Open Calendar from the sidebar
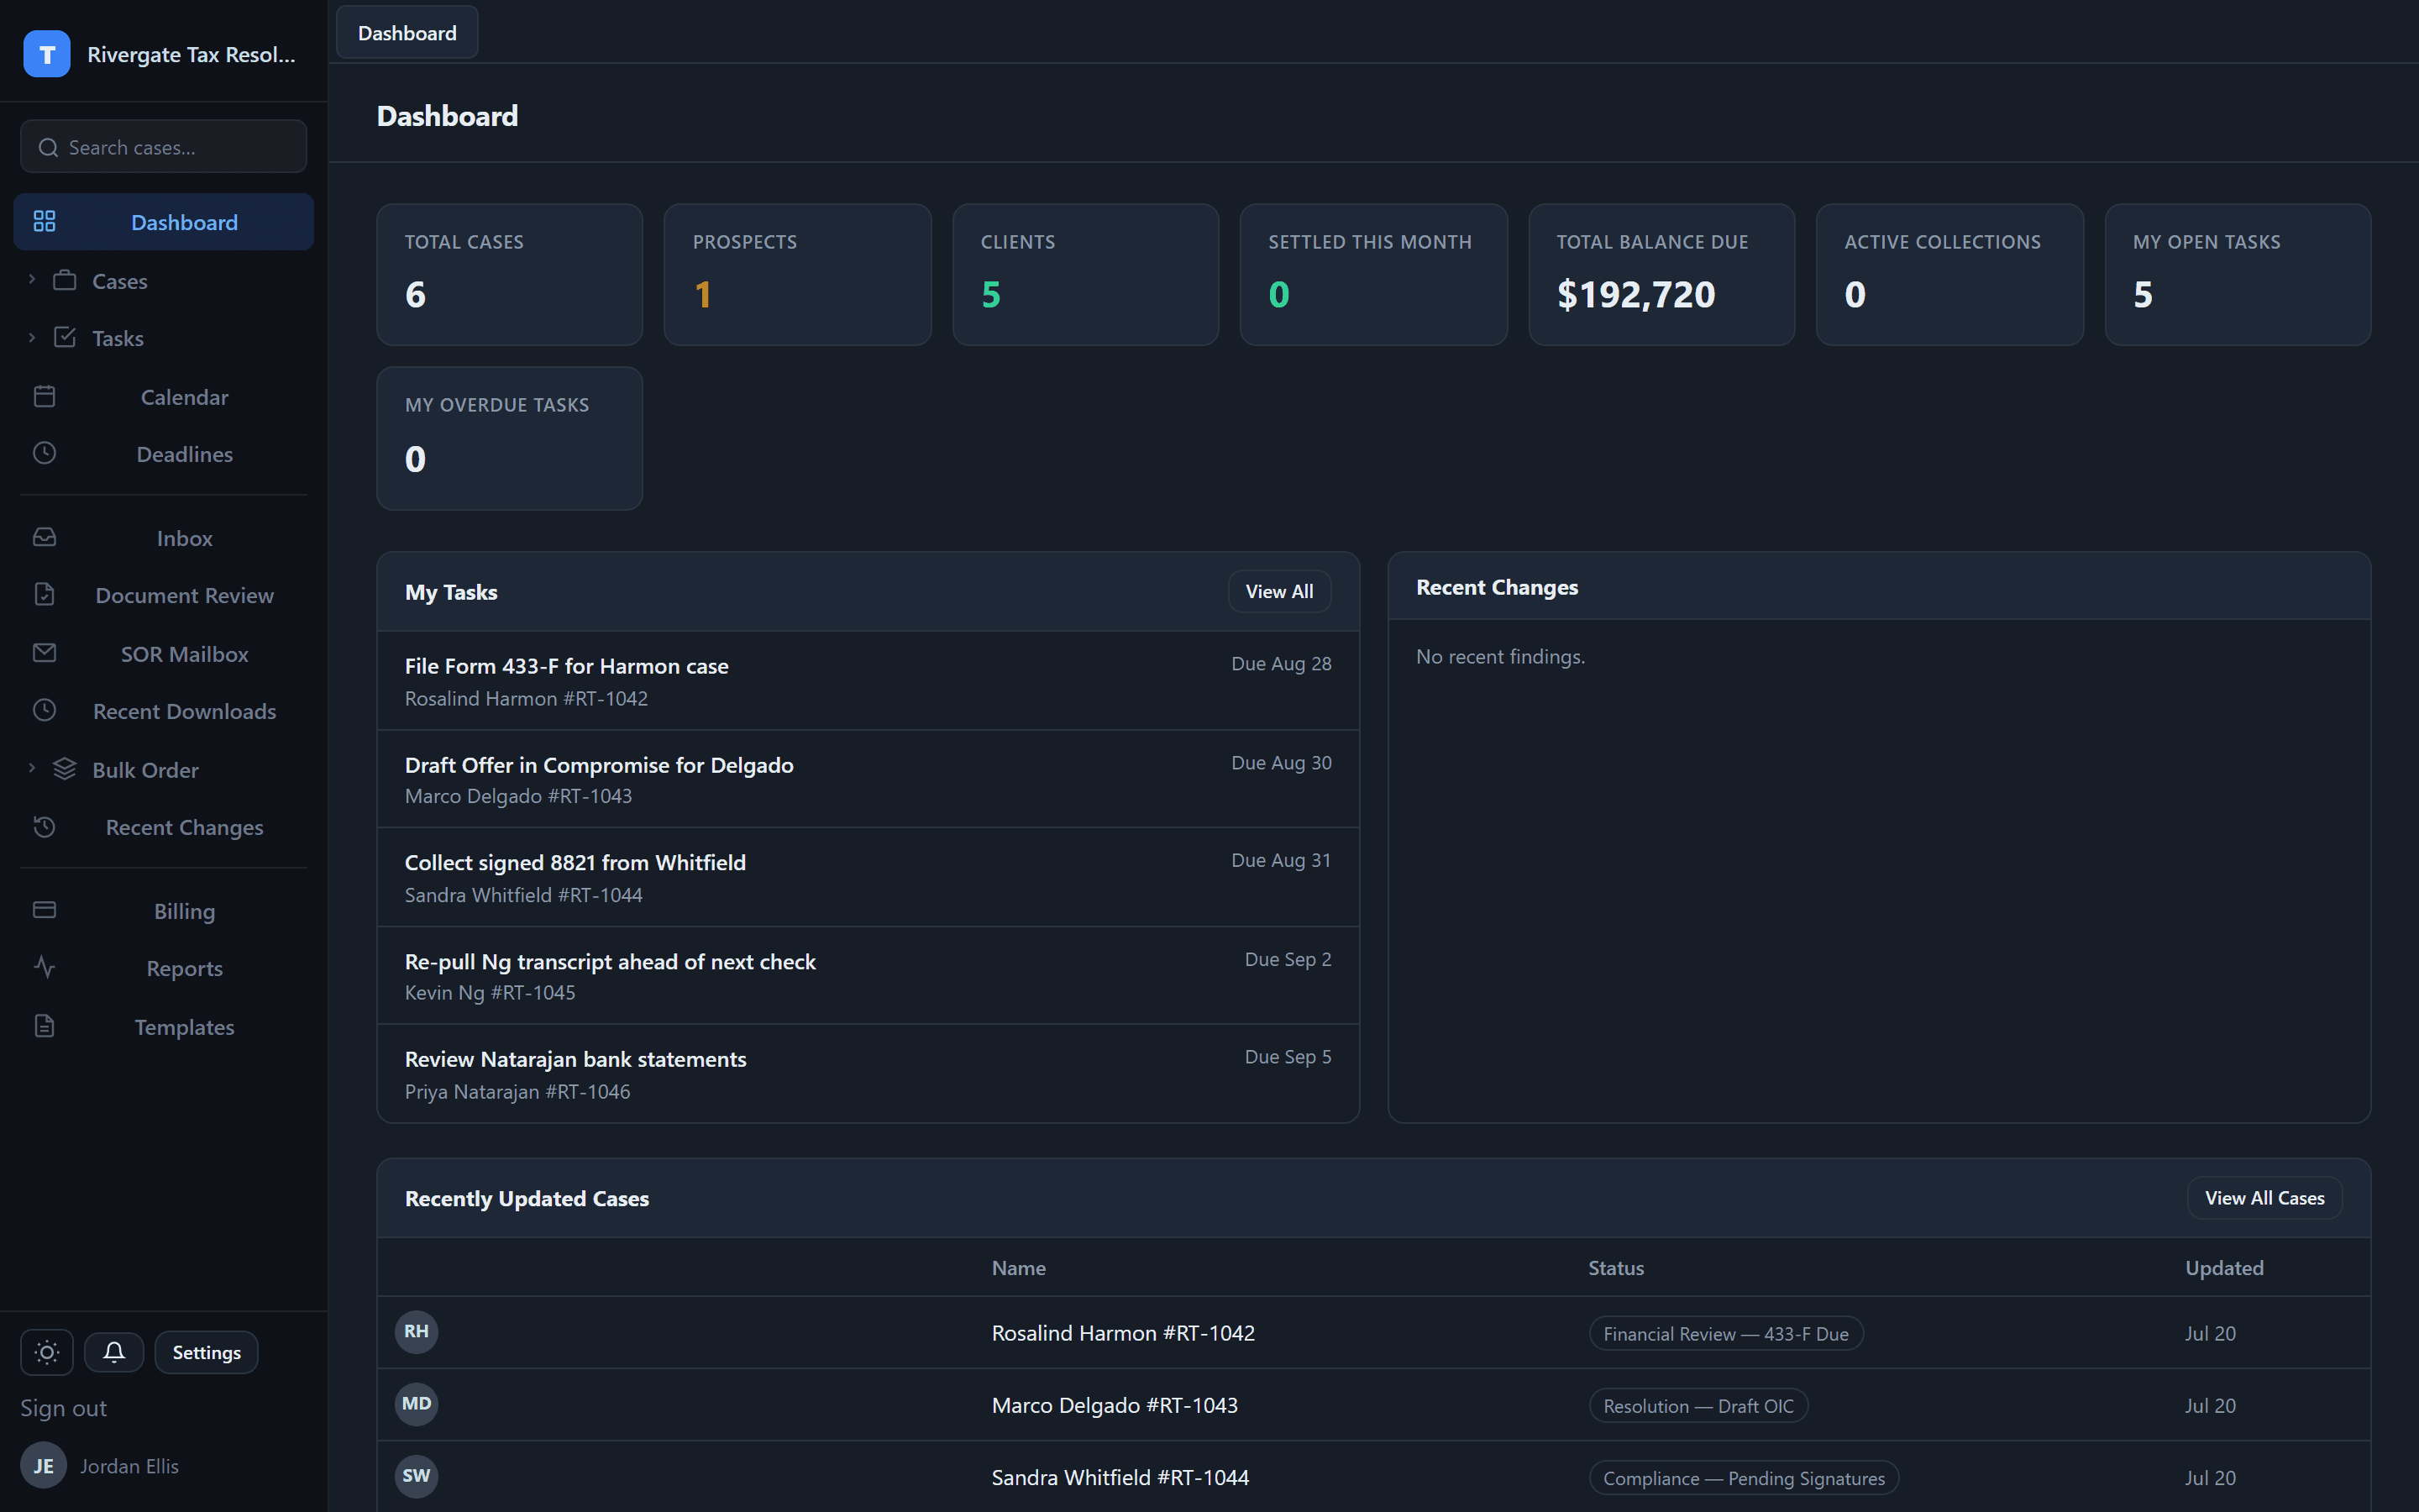Viewport: 2419px width, 1512px height. pos(164,397)
